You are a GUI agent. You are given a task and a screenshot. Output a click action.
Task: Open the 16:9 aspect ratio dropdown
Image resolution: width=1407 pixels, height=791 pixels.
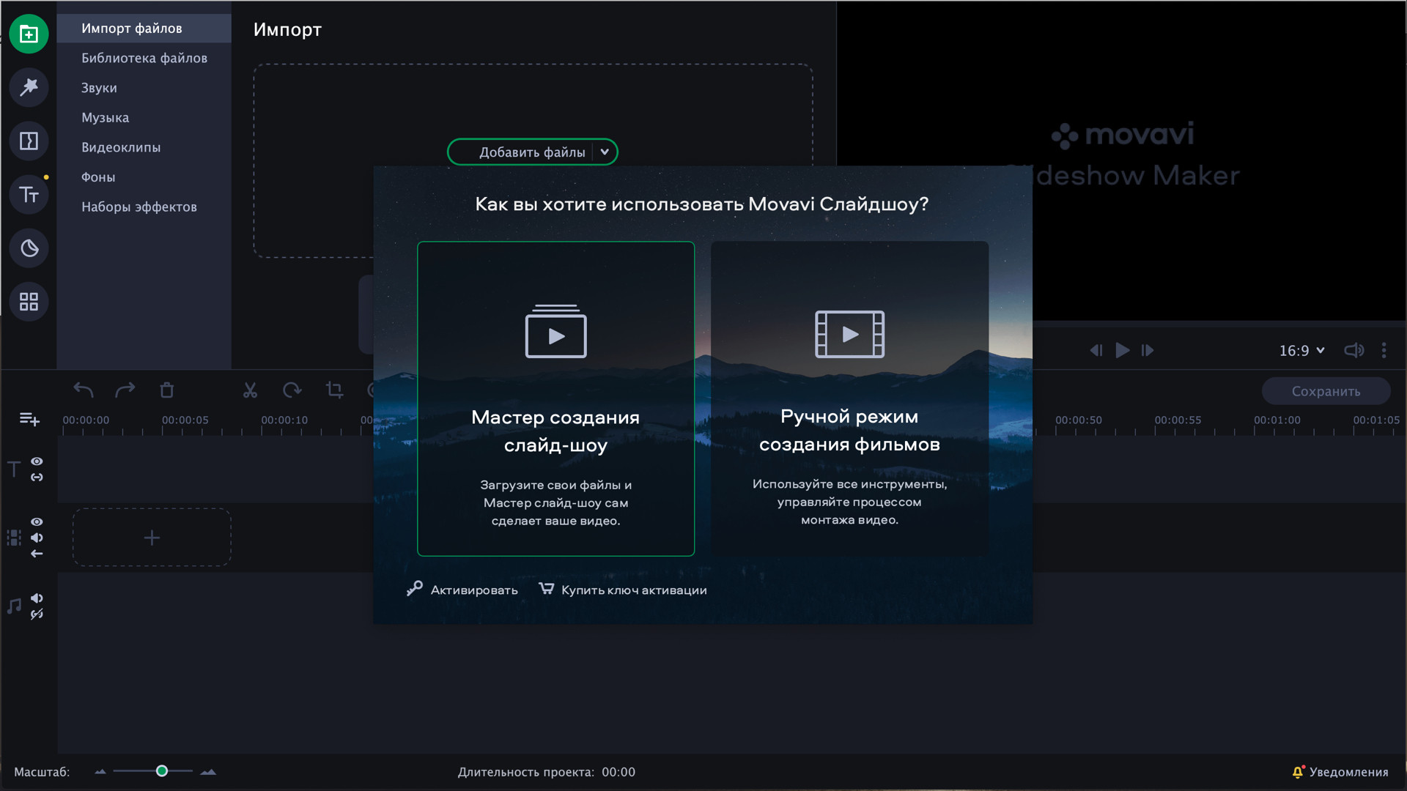1301,351
